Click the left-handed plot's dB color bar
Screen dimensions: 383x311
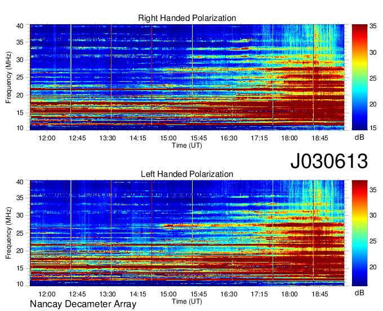click(359, 233)
